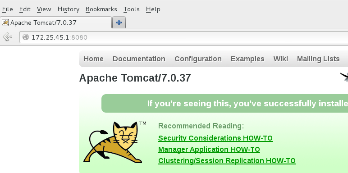348x173 pixels.
Task: Open the File menu
Action: [x=7, y=9]
